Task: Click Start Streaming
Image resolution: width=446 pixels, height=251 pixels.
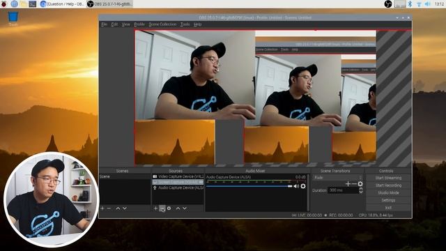Action: click(388, 178)
